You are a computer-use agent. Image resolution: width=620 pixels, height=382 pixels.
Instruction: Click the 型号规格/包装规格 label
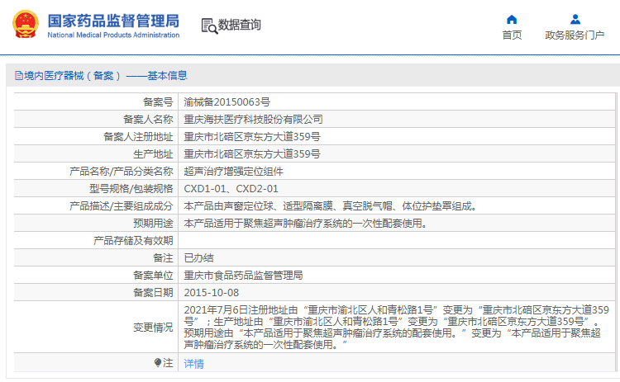tap(131, 189)
